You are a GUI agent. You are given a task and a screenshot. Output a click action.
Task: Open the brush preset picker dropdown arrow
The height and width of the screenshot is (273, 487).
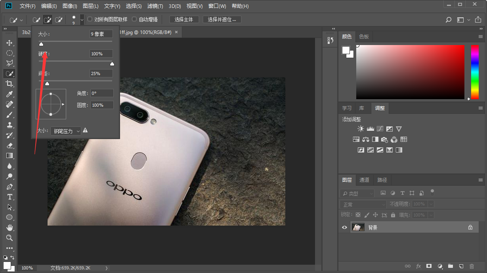(x=82, y=19)
